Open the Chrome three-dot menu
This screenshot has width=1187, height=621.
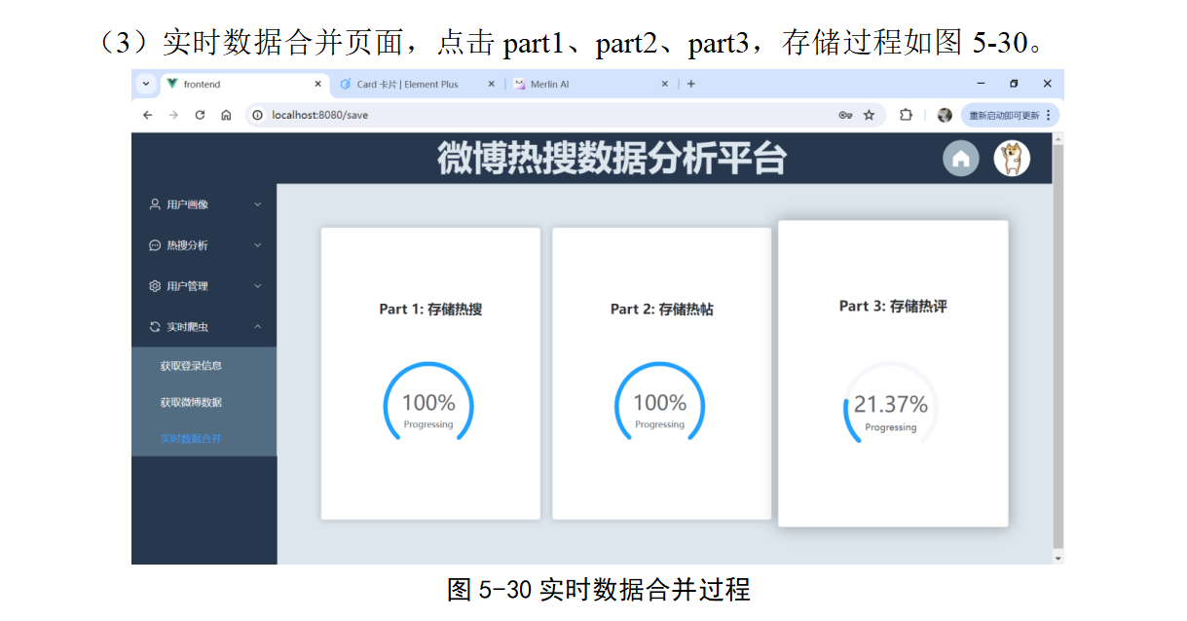coord(1049,115)
